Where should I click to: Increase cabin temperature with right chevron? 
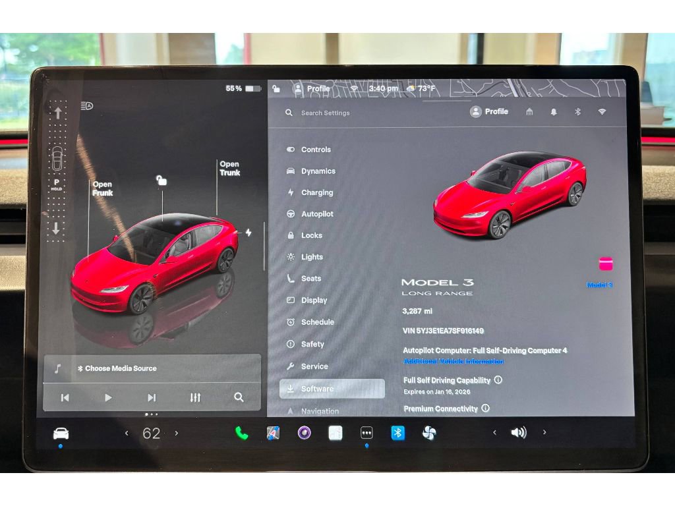pos(176,433)
